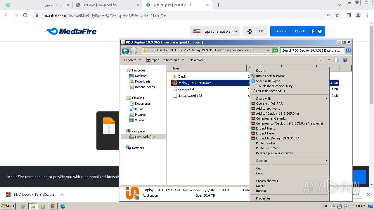Image resolution: width=374 pixels, height=210 pixels.
Task: Click SIGN UP on MediaFire
Action: point(280,31)
